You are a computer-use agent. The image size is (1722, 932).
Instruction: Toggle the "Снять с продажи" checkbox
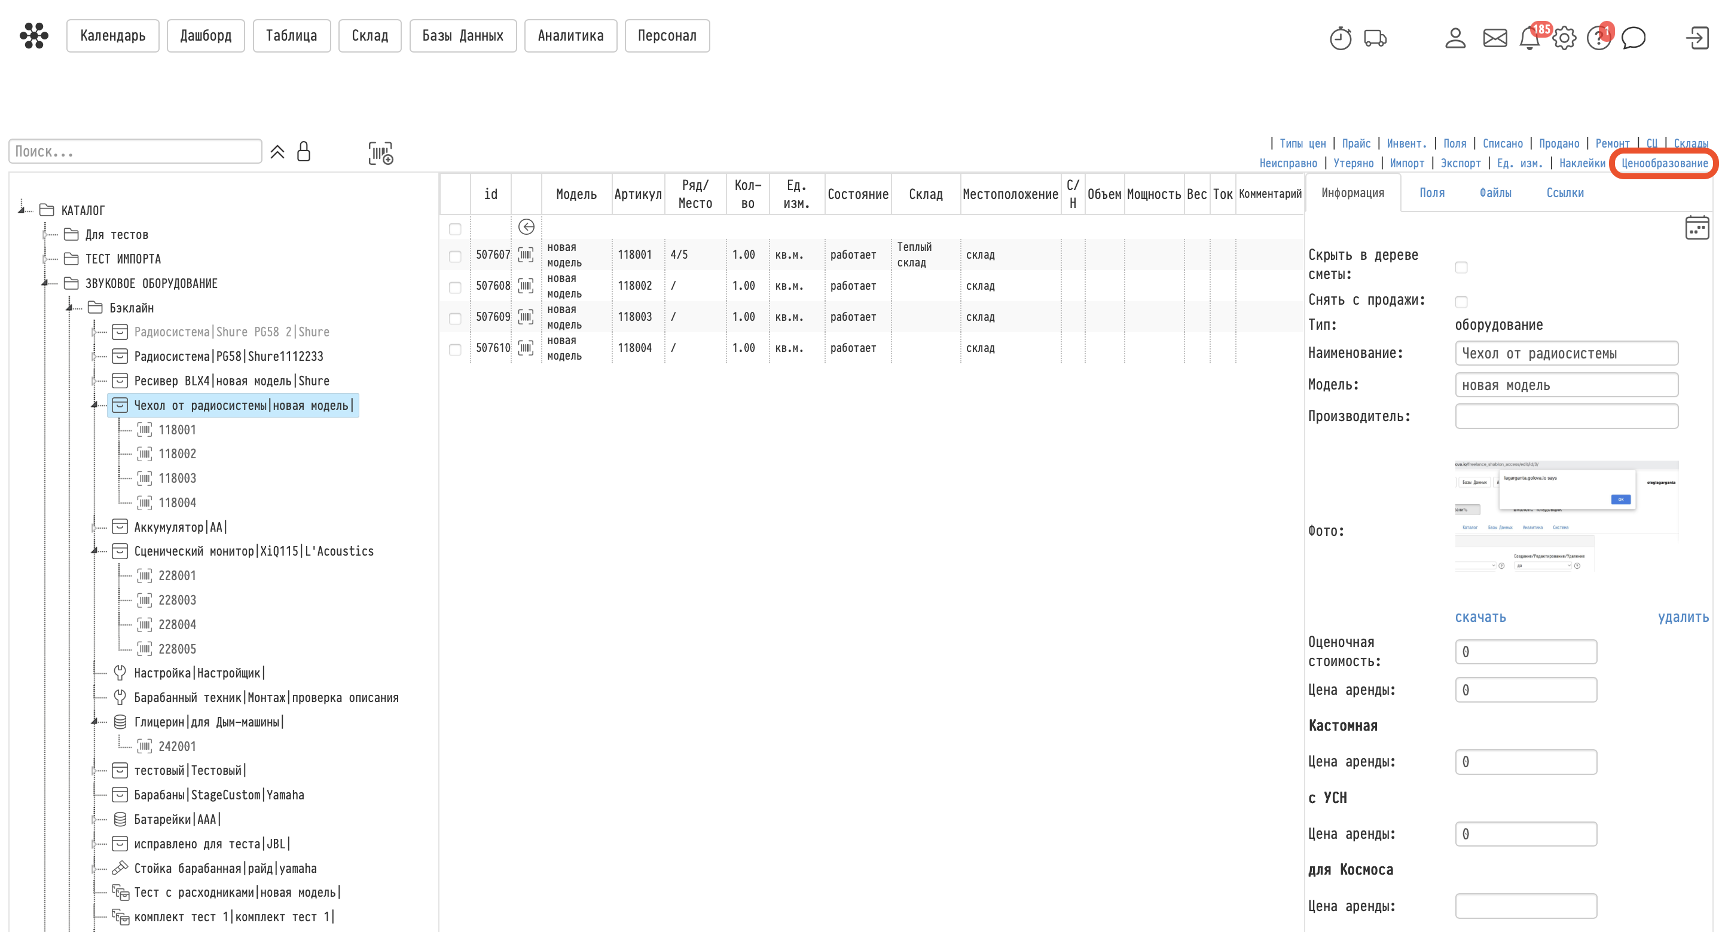click(1461, 302)
